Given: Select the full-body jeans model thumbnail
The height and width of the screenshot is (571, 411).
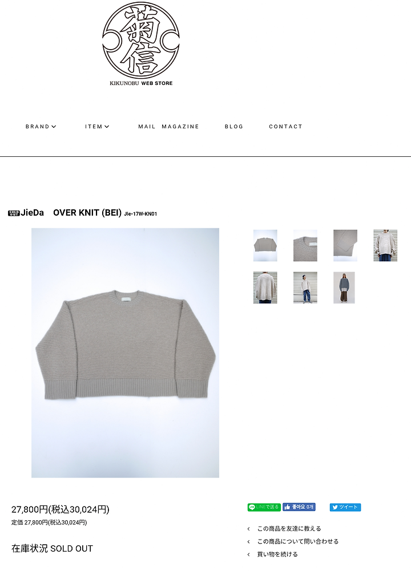Looking at the screenshot, I should [x=305, y=287].
